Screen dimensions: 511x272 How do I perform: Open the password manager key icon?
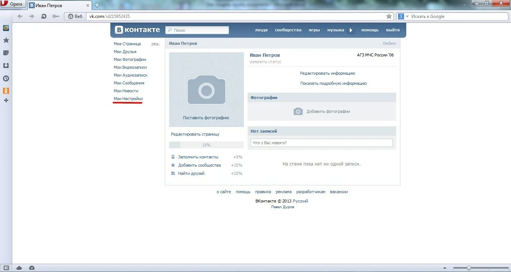coord(56,16)
